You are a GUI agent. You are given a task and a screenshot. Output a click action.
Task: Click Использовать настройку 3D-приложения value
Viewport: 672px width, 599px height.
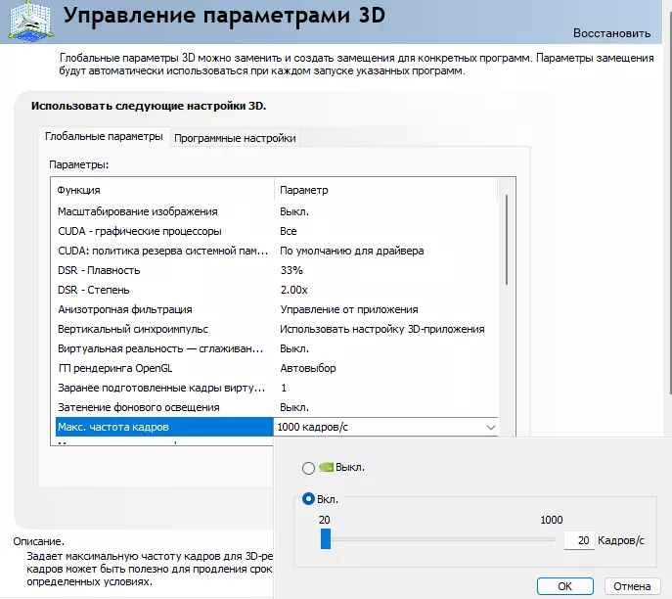pos(381,329)
